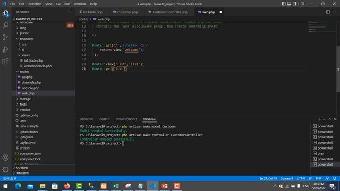Viewport: 340px width, 191px height.
Task: Collapse the resources folder
Action: pyautogui.click(x=27, y=39)
